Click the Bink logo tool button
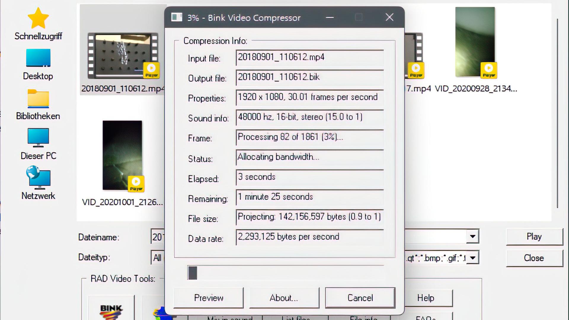 [111, 308]
